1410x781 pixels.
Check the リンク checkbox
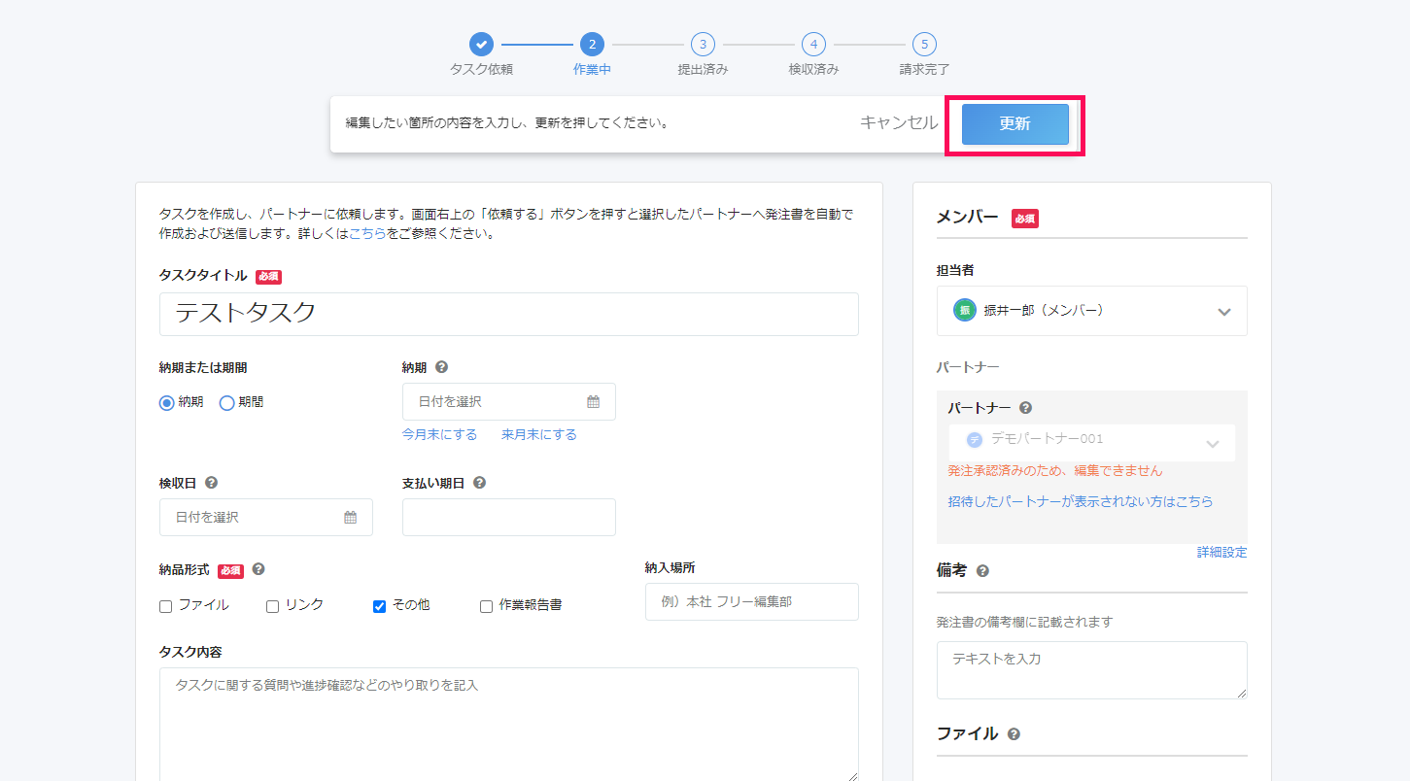click(272, 606)
